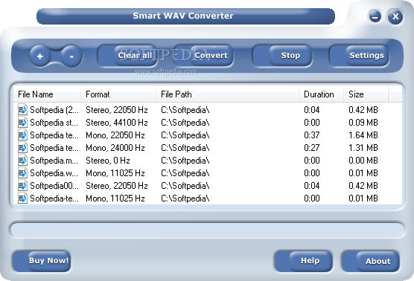Select the file named Softpedia-te...
This screenshot has width=414, height=281.
[x=54, y=198]
